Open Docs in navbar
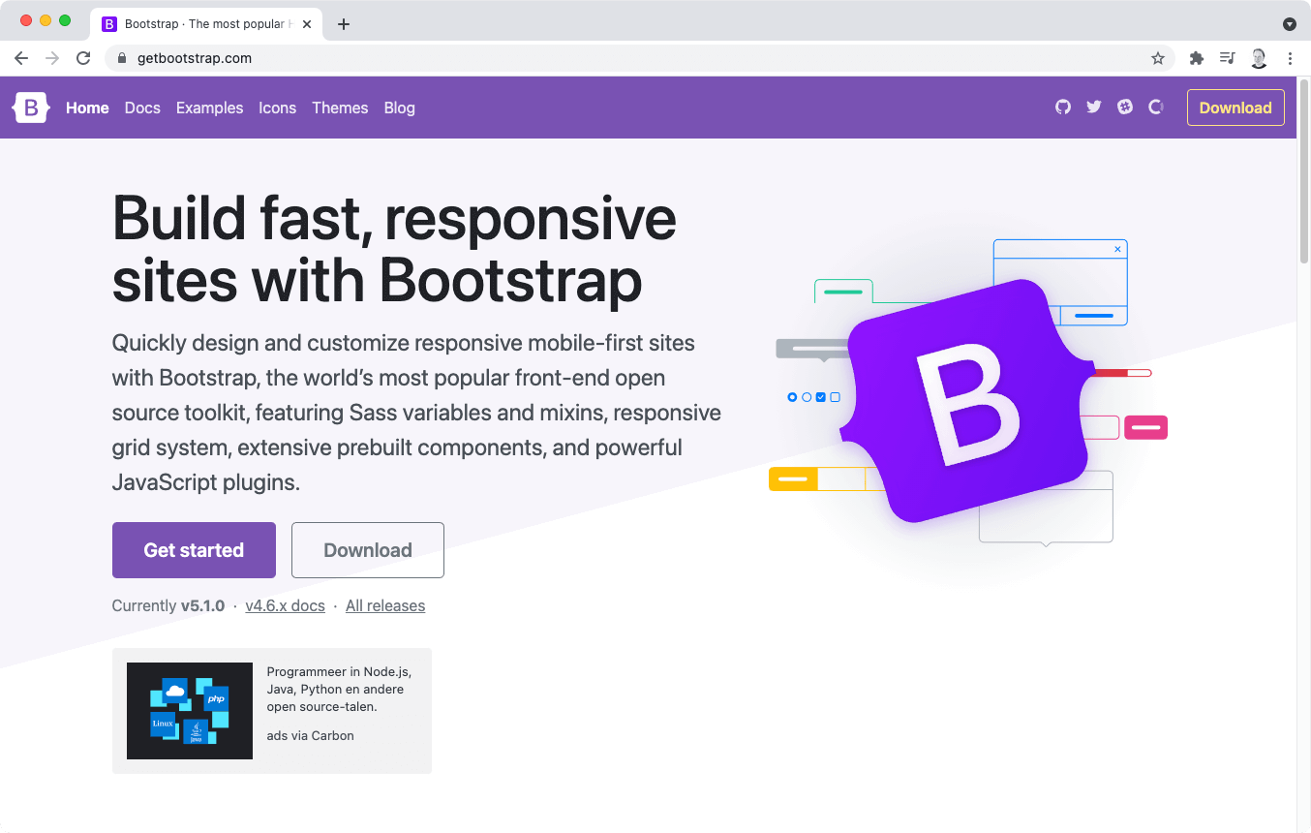Image resolution: width=1311 pixels, height=833 pixels. (142, 108)
